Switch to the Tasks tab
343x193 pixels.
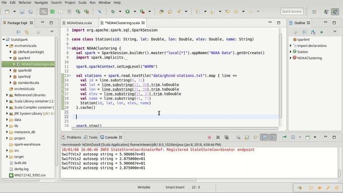(91, 137)
